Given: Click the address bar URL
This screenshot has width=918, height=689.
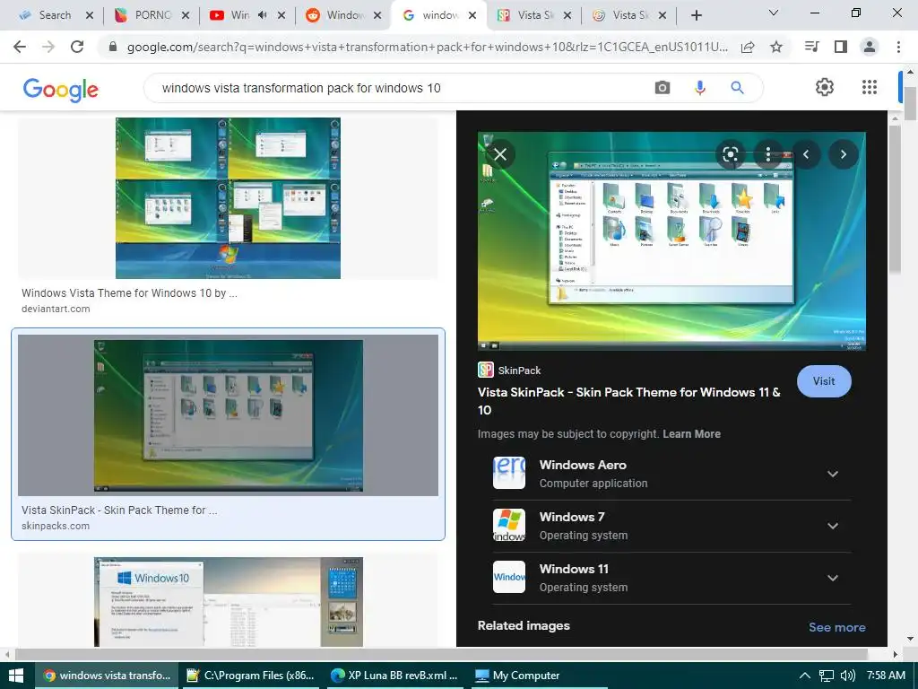Looking at the screenshot, I should [x=428, y=47].
